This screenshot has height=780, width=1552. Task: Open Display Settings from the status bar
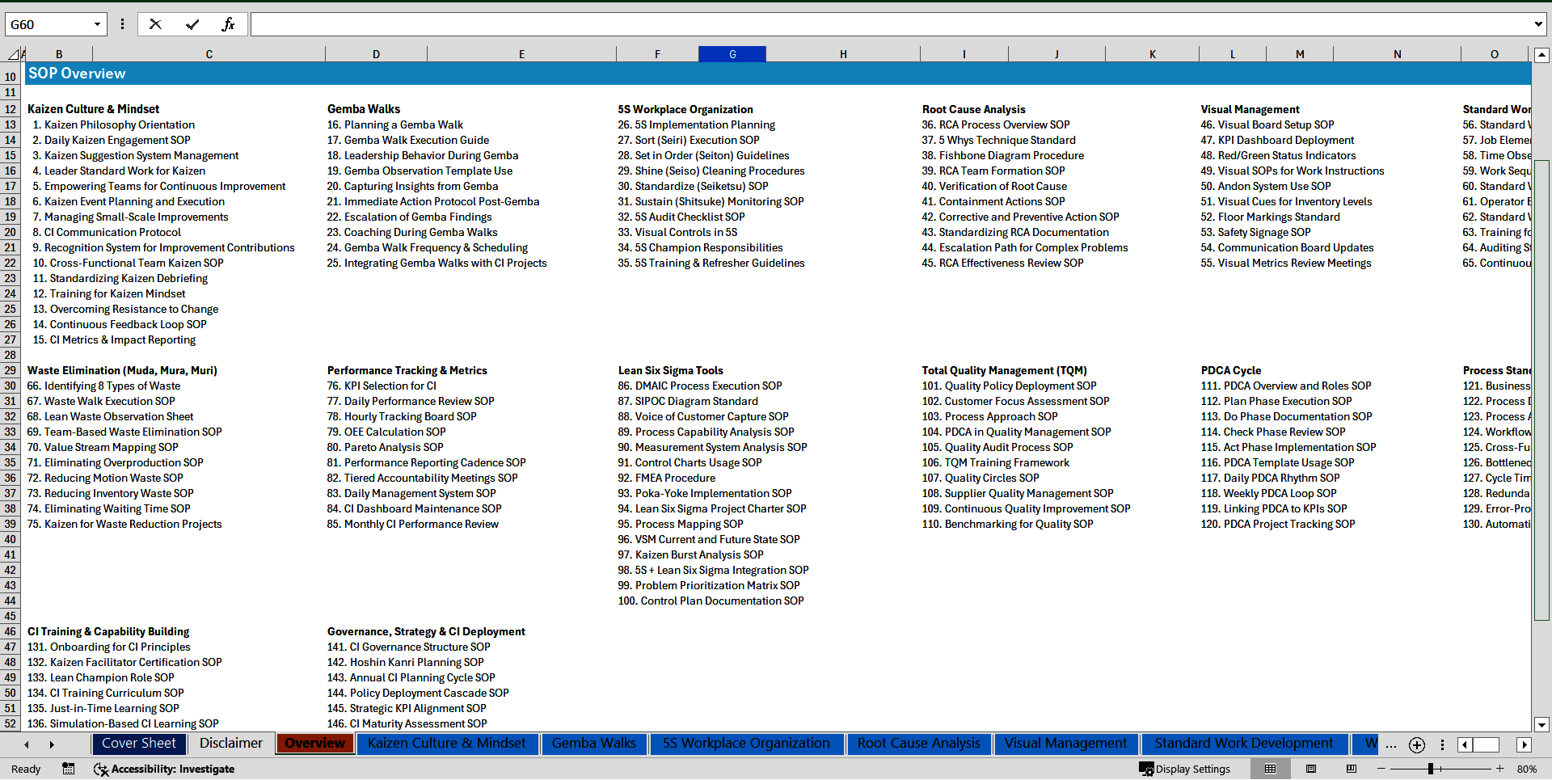click(1185, 769)
